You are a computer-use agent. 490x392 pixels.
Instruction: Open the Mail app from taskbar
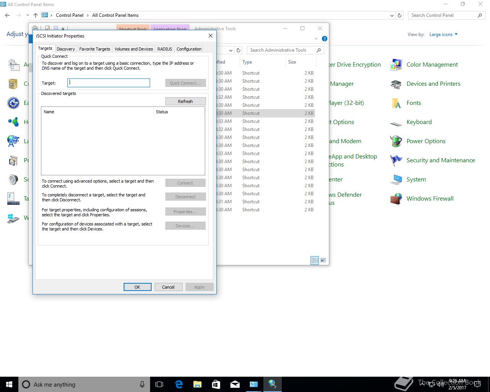point(235,384)
